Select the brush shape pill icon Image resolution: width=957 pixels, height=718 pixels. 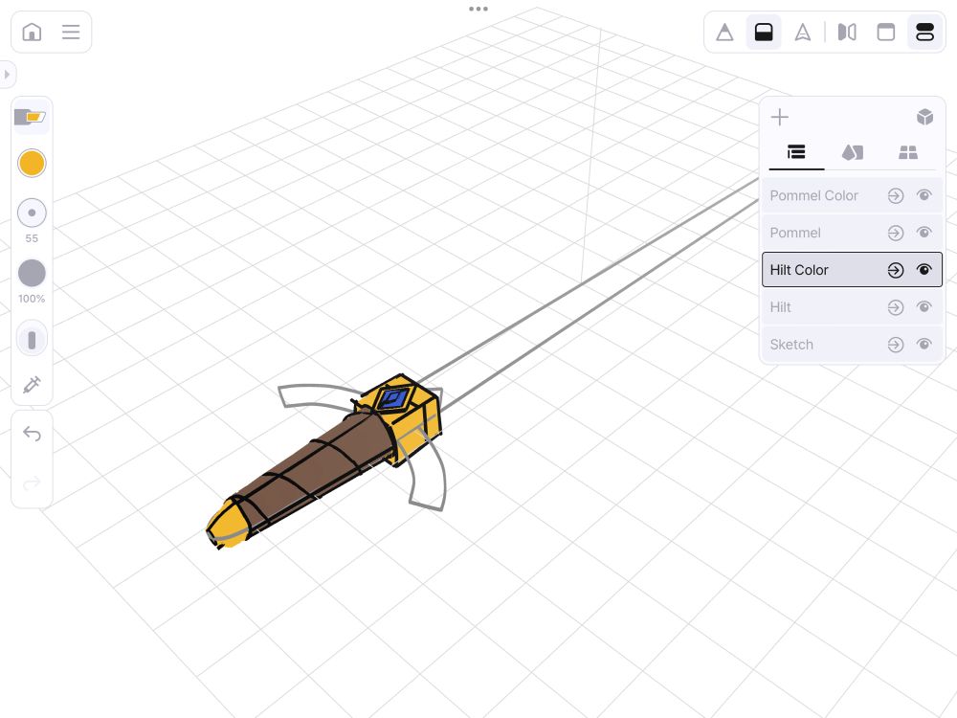click(x=32, y=340)
